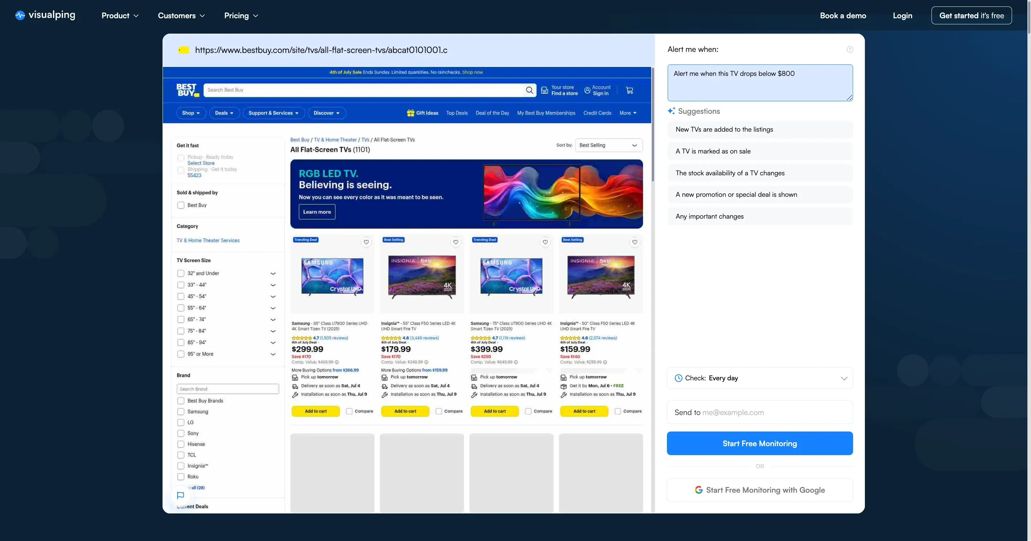Favorite the Samsung 65" U7900 TV heart icon
The height and width of the screenshot is (541, 1031).
[366, 242]
